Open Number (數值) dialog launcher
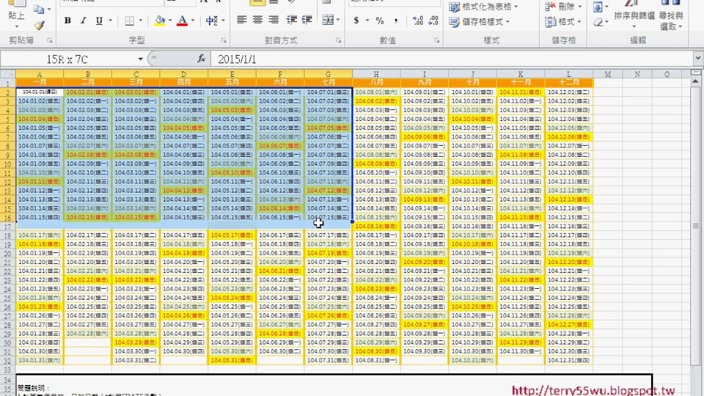This screenshot has height=396, width=704. pos(437,41)
